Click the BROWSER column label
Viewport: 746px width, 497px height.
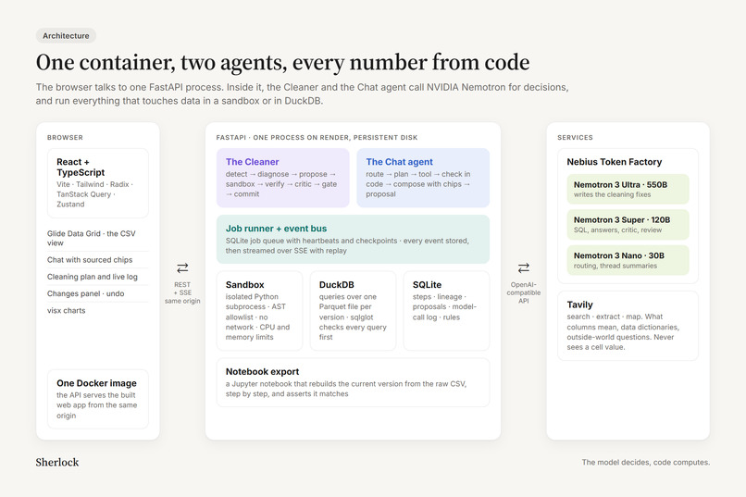(65, 138)
